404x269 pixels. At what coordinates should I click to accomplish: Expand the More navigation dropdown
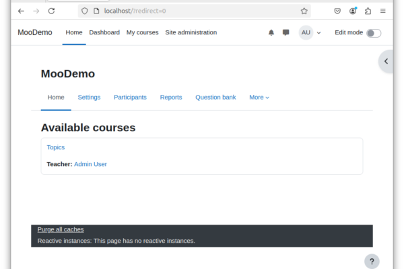pyautogui.click(x=259, y=98)
